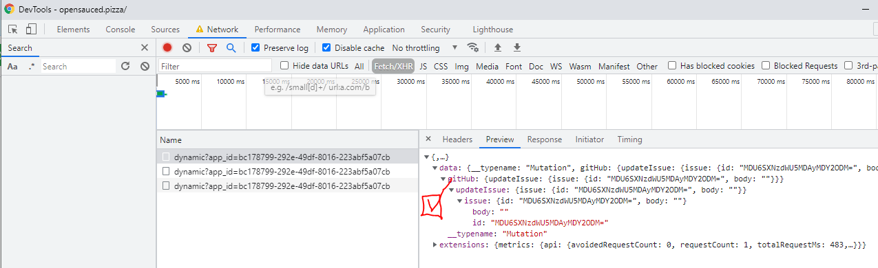Open the No throttling dropdown
This screenshot has width=878, height=268.
425,47
